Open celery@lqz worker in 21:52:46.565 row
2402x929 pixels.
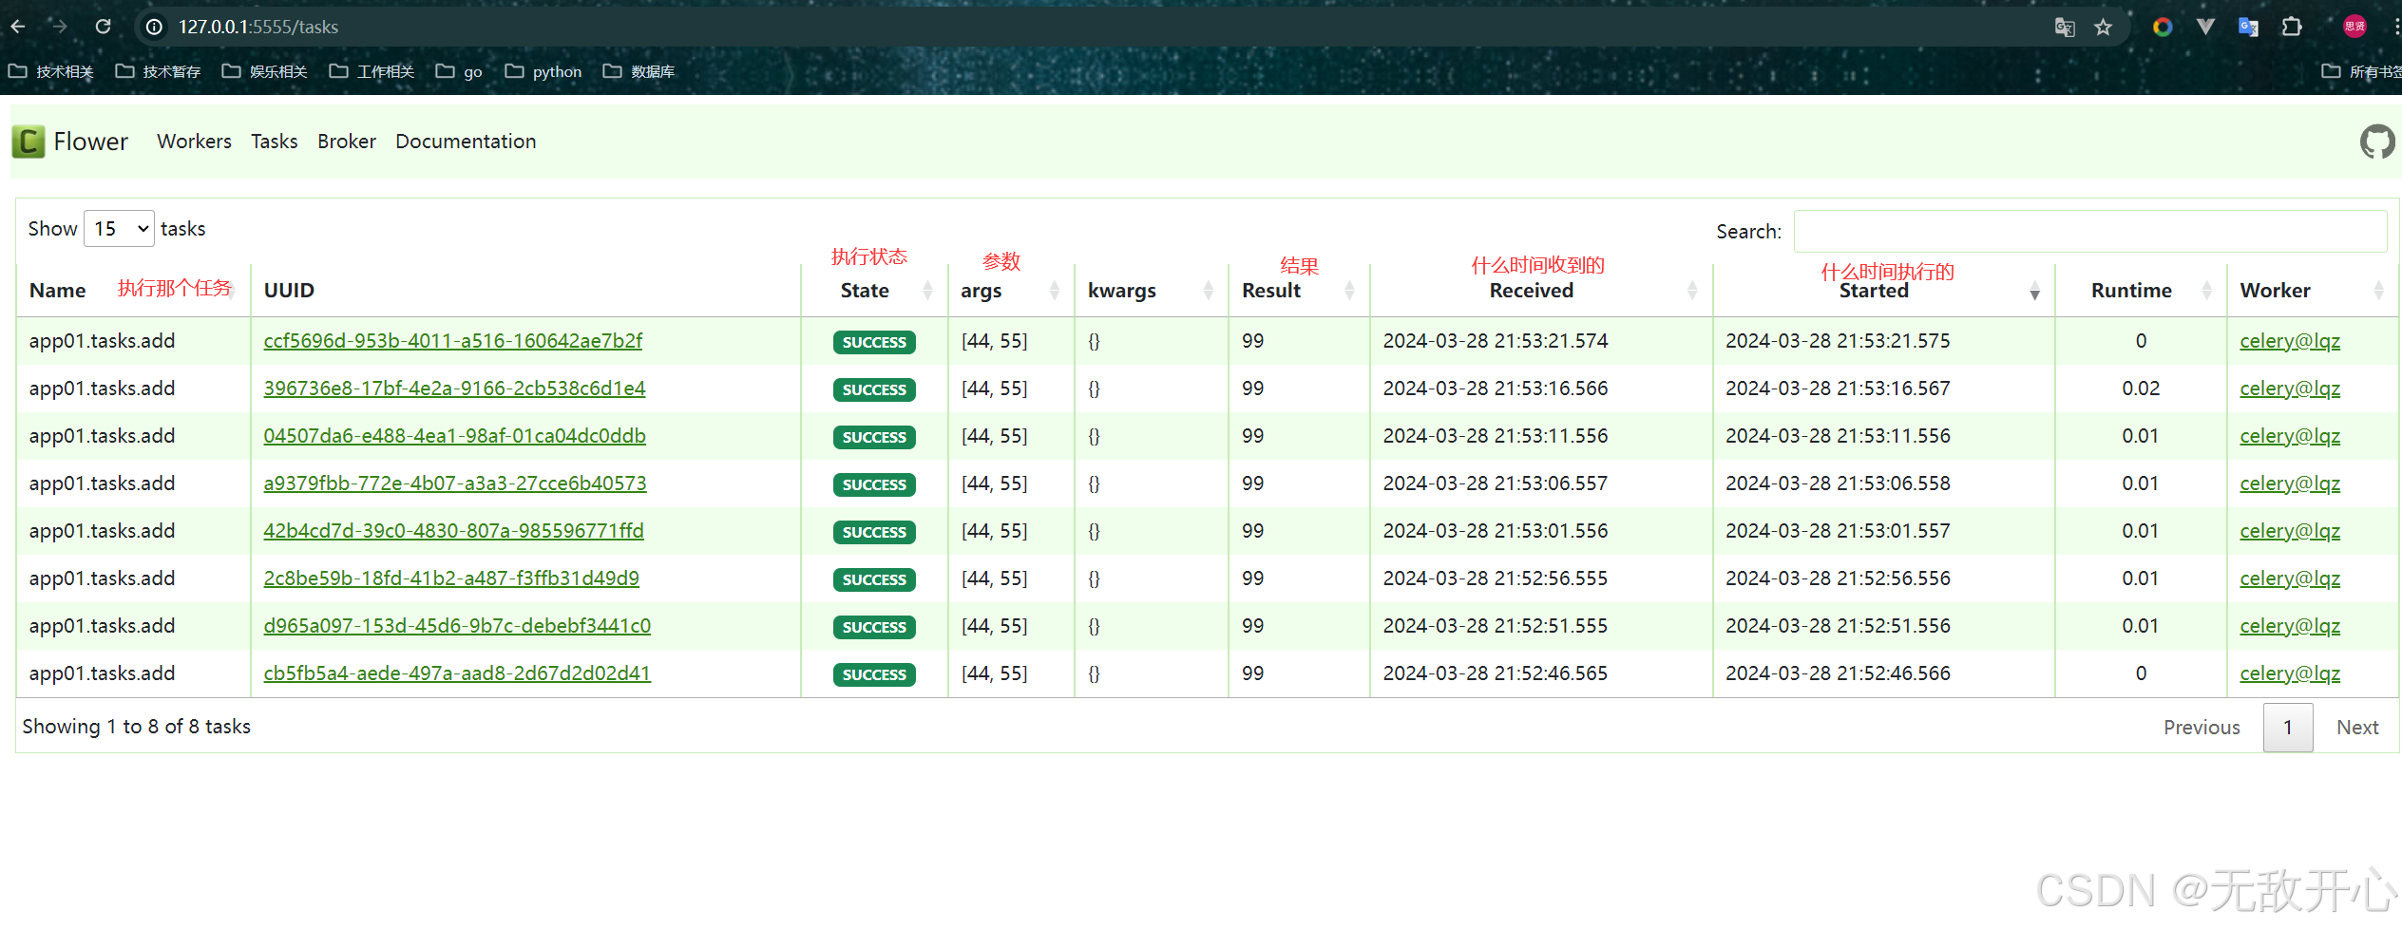tap(2290, 673)
